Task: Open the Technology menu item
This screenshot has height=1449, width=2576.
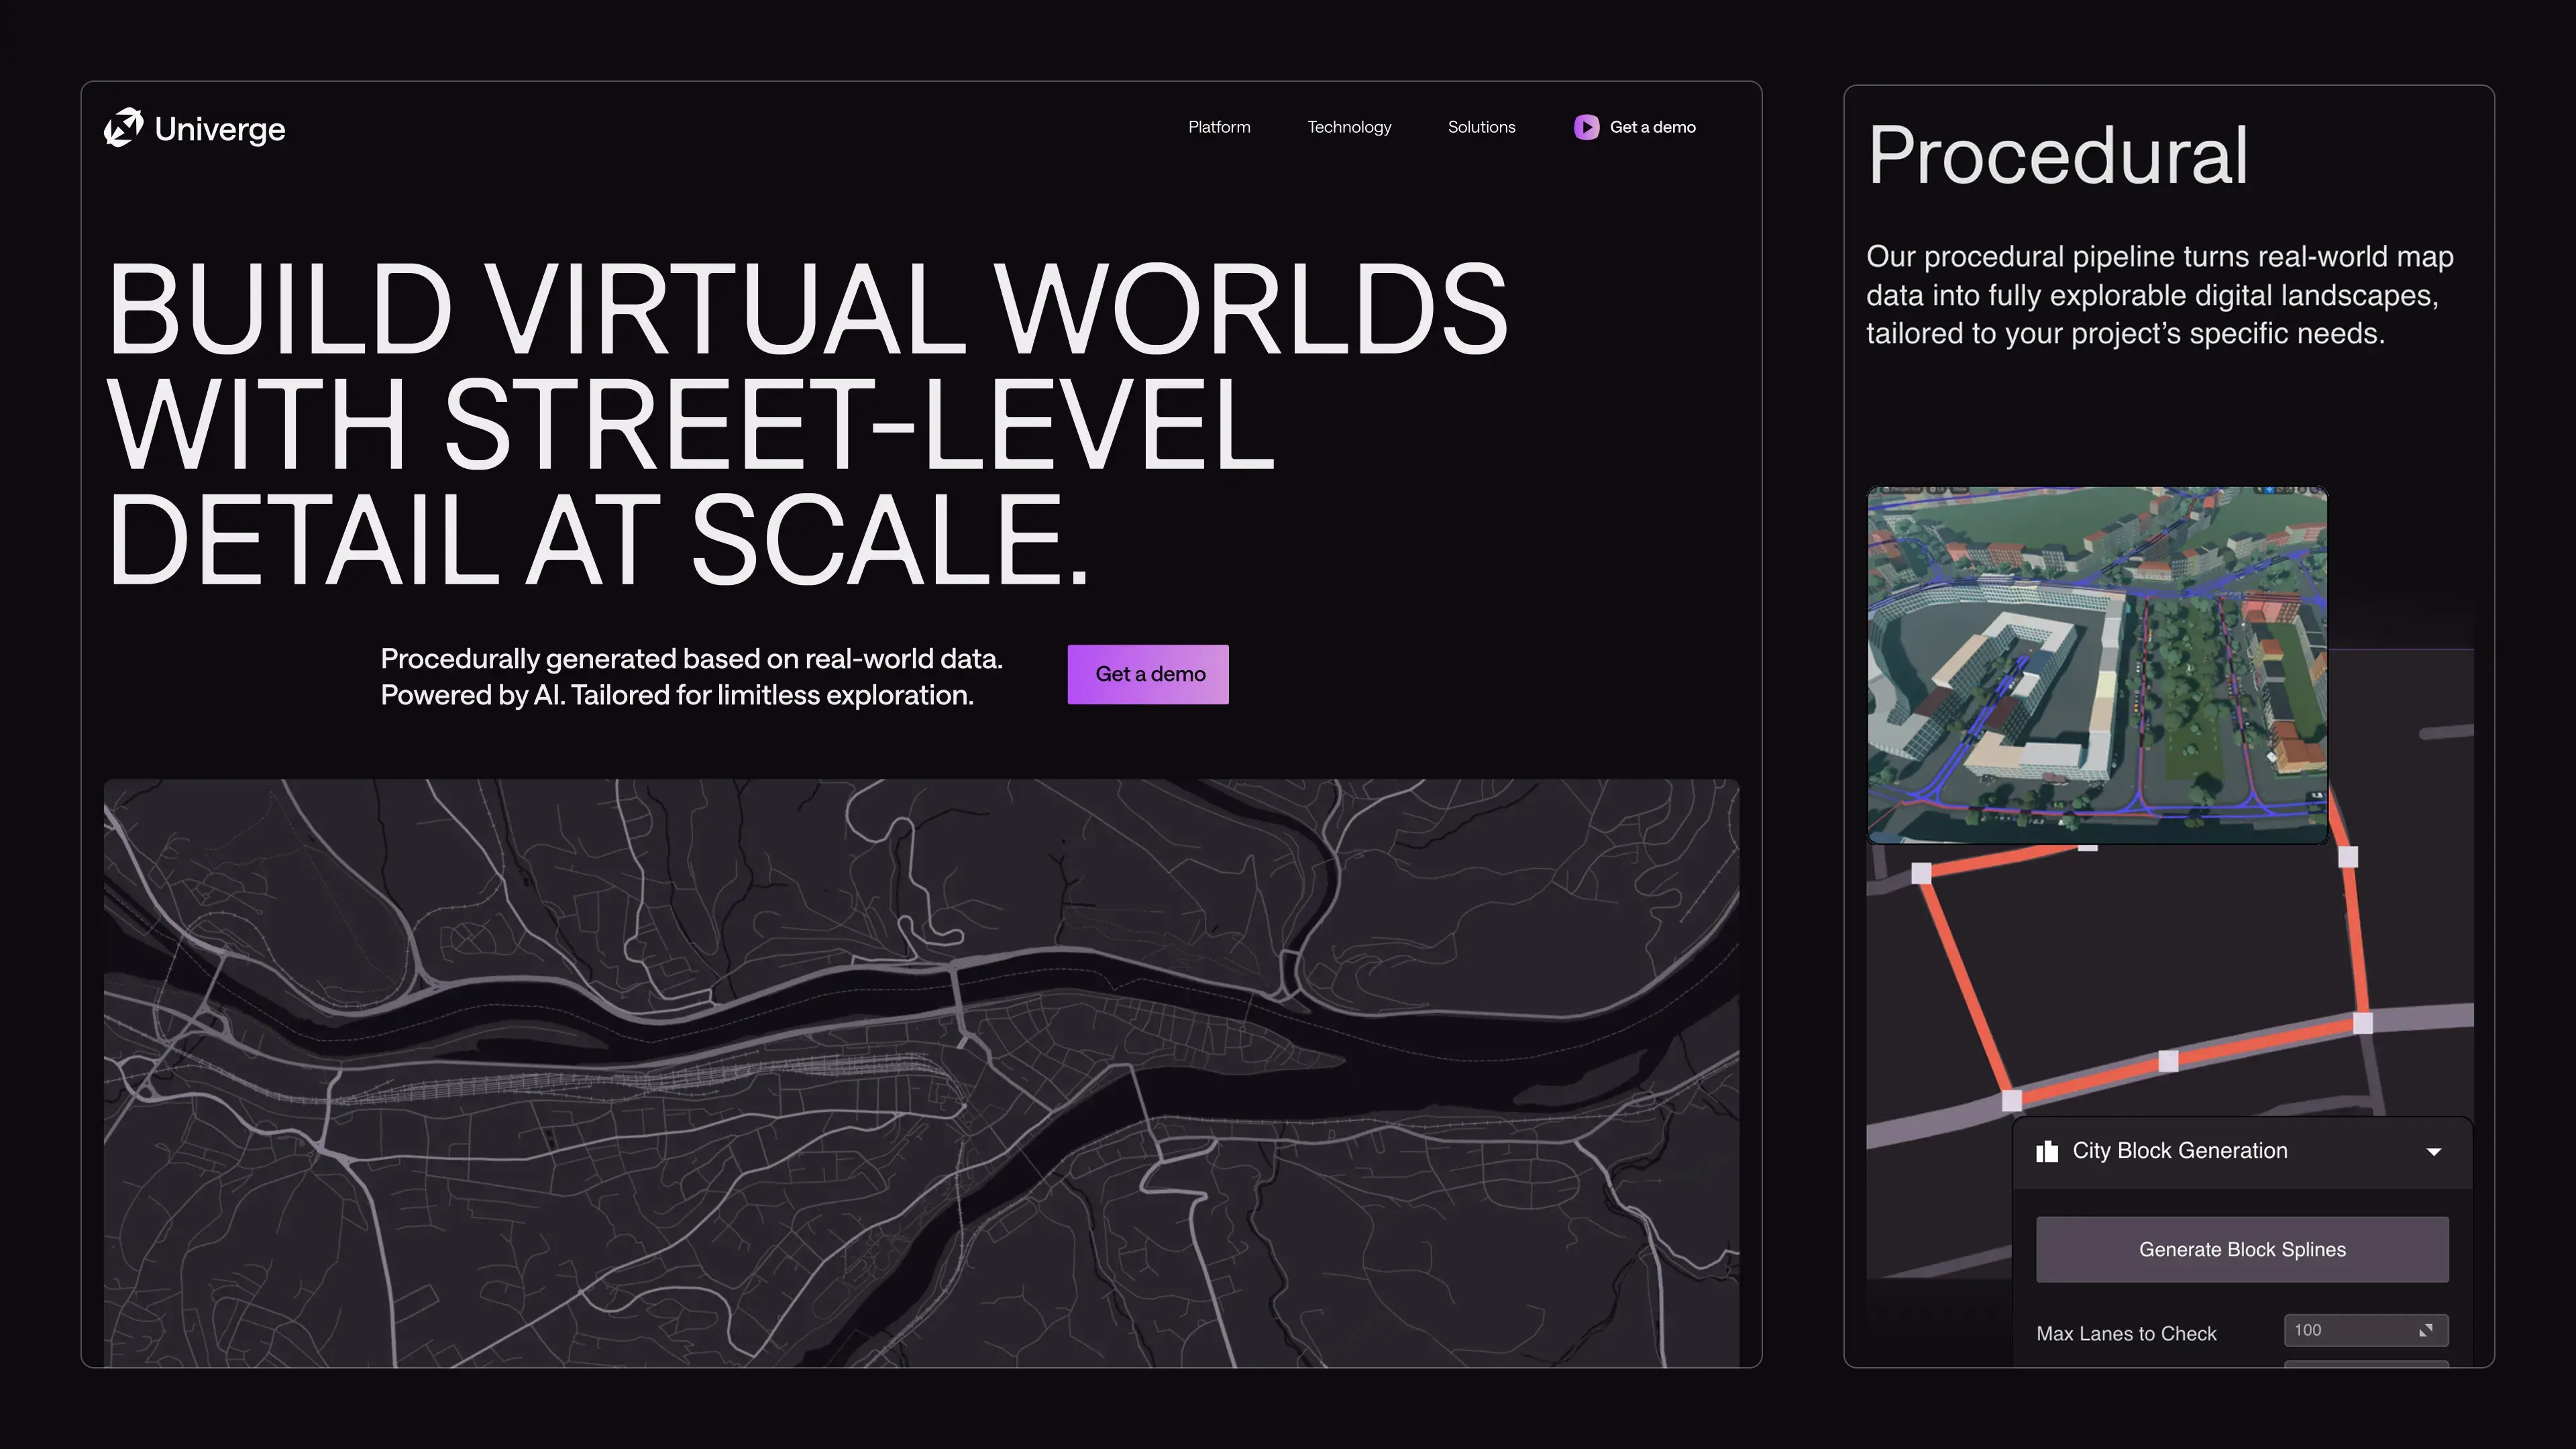Action: (x=1349, y=127)
